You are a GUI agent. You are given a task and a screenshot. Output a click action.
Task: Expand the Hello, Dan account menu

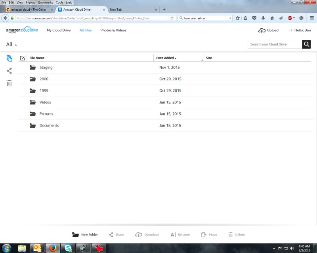[x=300, y=30]
